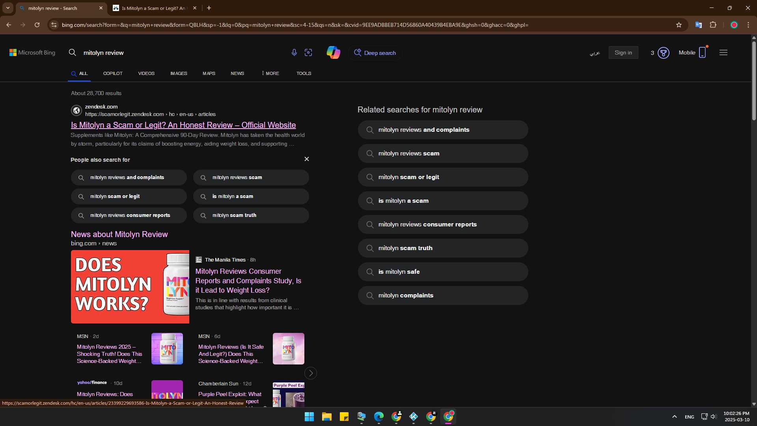The image size is (757, 426).
Task: Switch to the IMAGES tab
Action: [179, 73]
